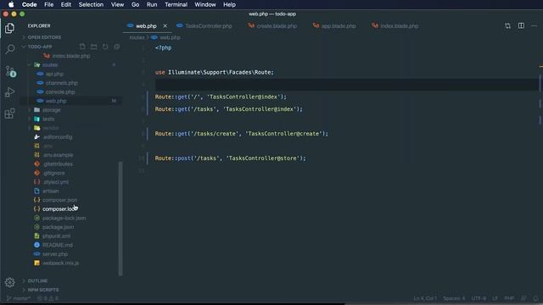This screenshot has height=305, width=543.
Task: Open webpack.mix.js in Explorer
Action: click(x=60, y=263)
